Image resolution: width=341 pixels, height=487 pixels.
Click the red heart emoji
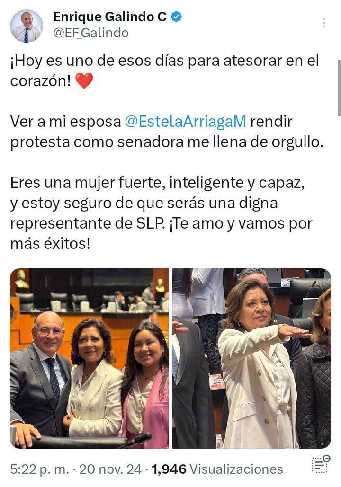tap(84, 81)
